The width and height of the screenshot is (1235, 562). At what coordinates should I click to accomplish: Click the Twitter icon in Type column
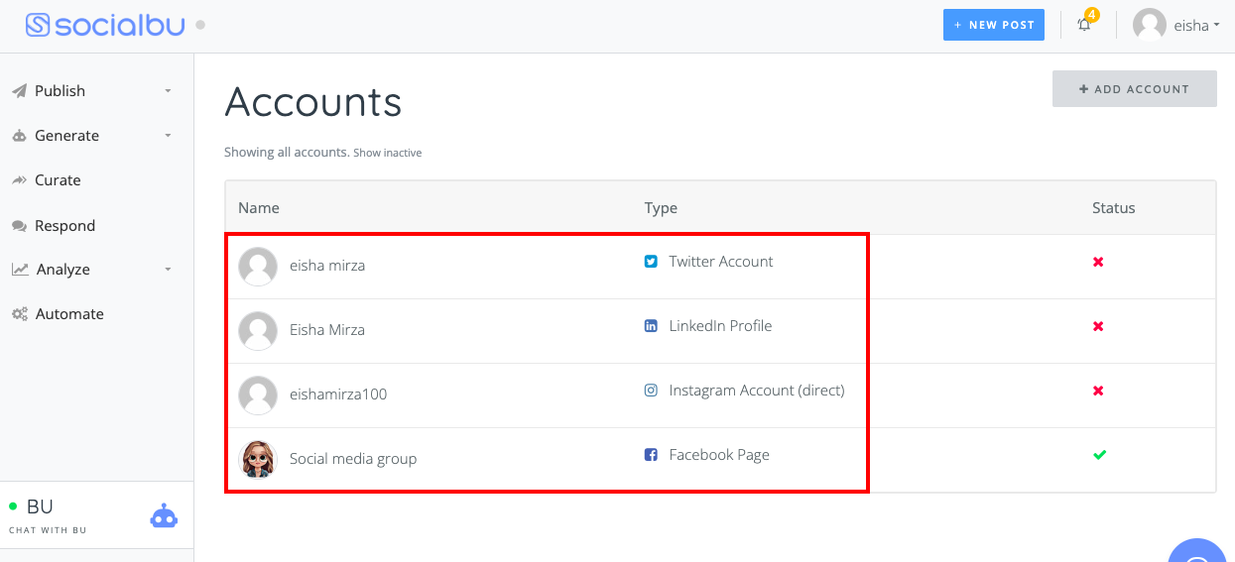coord(651,262)
